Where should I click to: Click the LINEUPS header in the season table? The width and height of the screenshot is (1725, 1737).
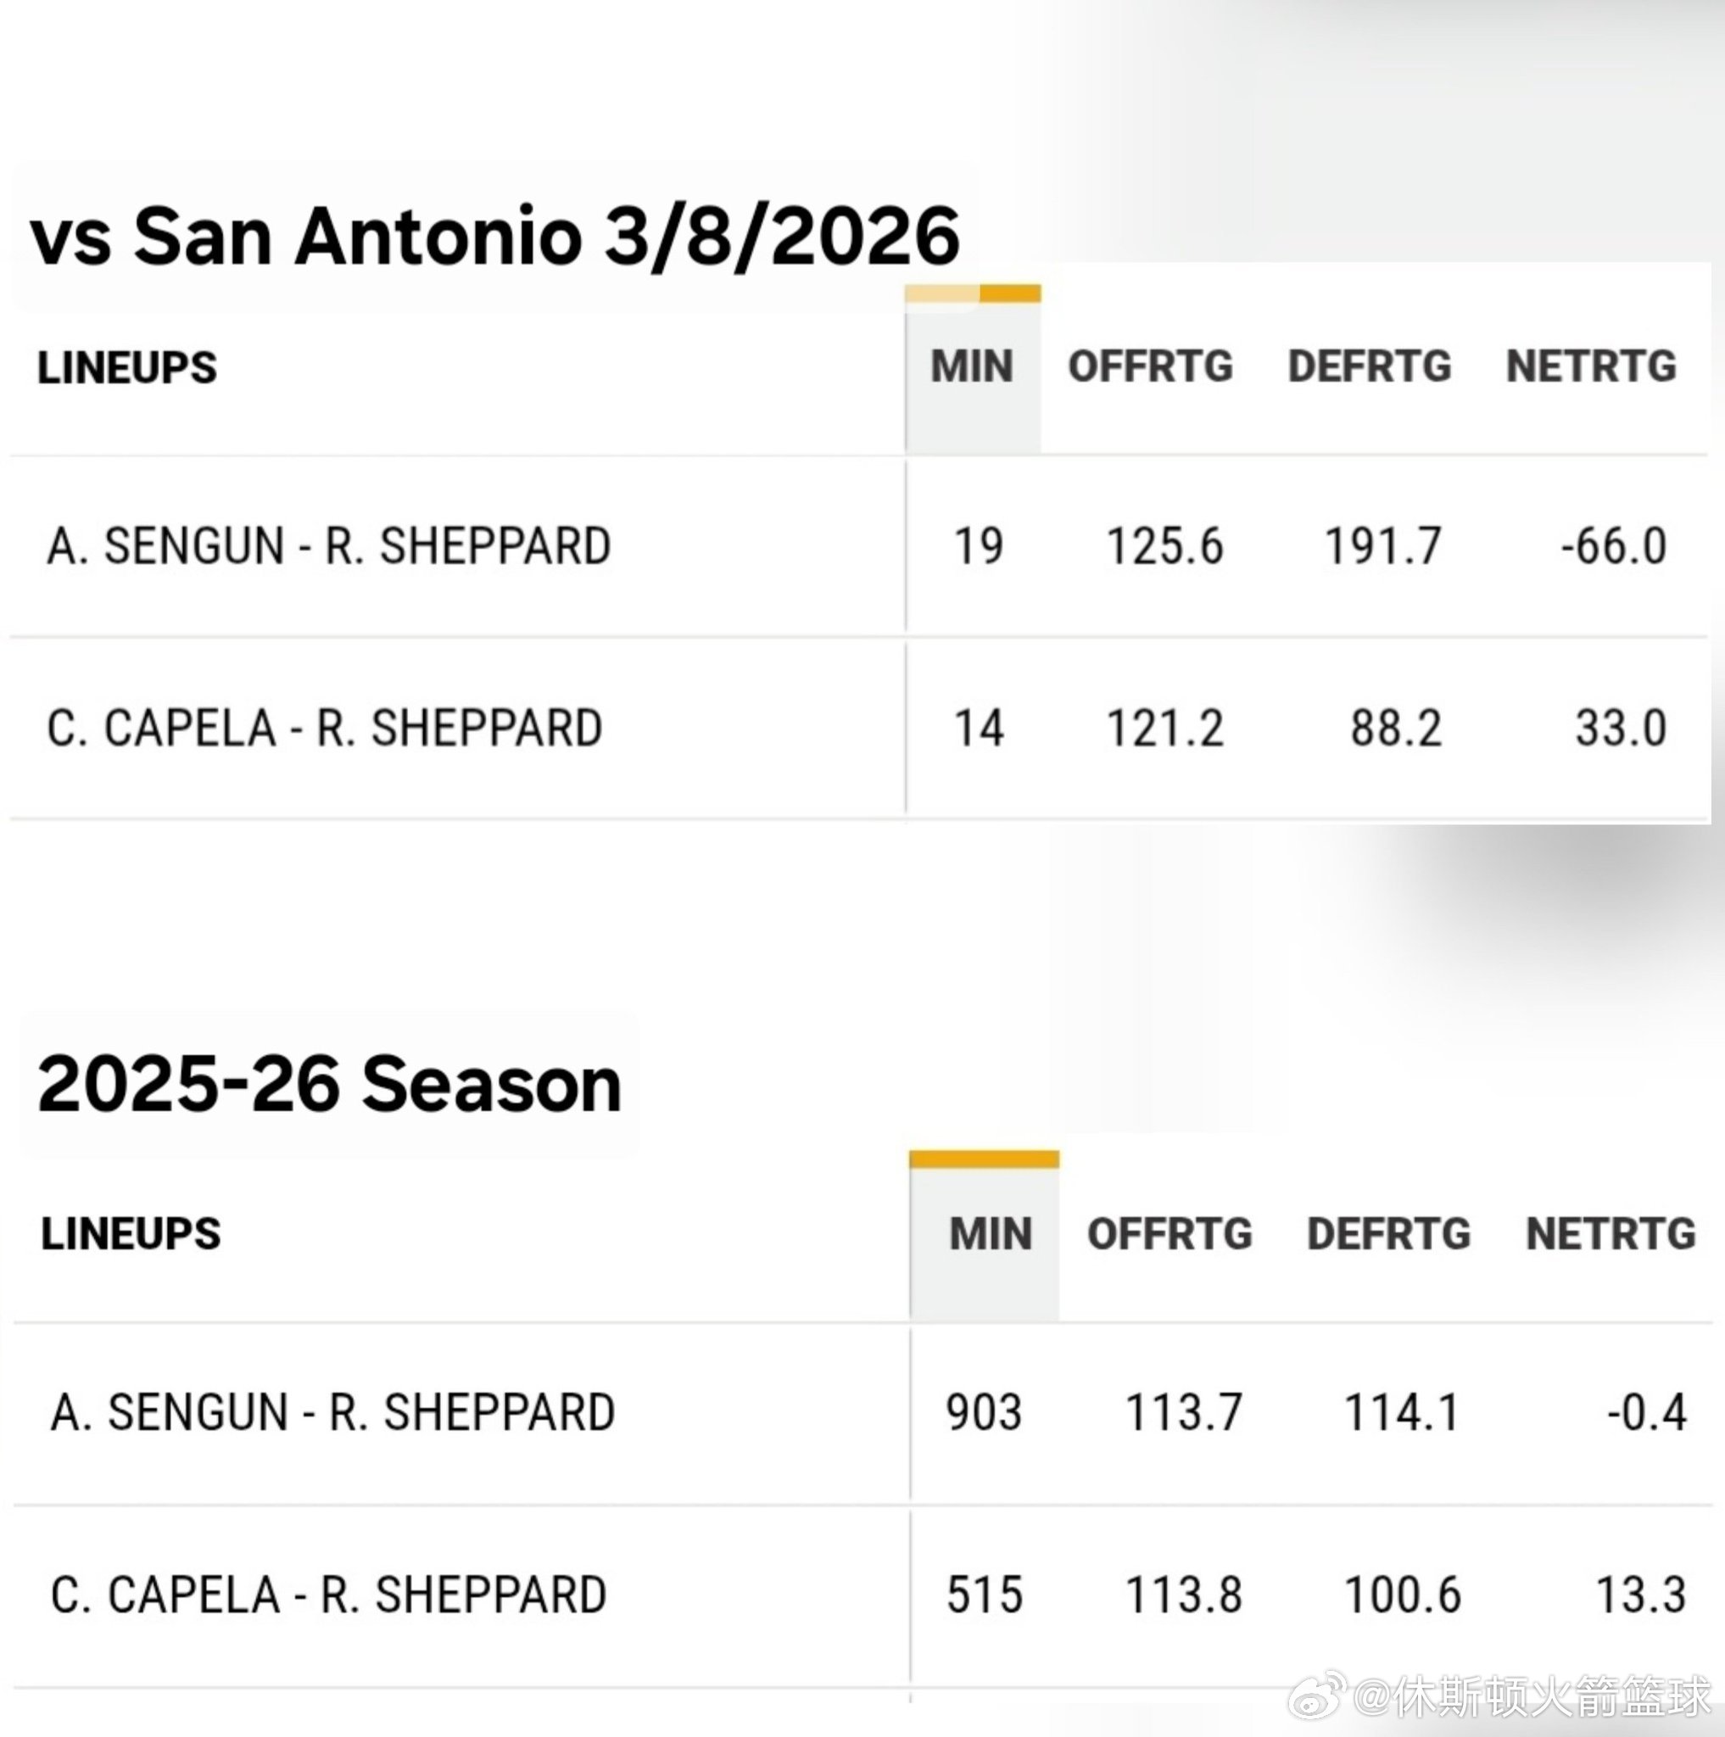click(131, 1233)
